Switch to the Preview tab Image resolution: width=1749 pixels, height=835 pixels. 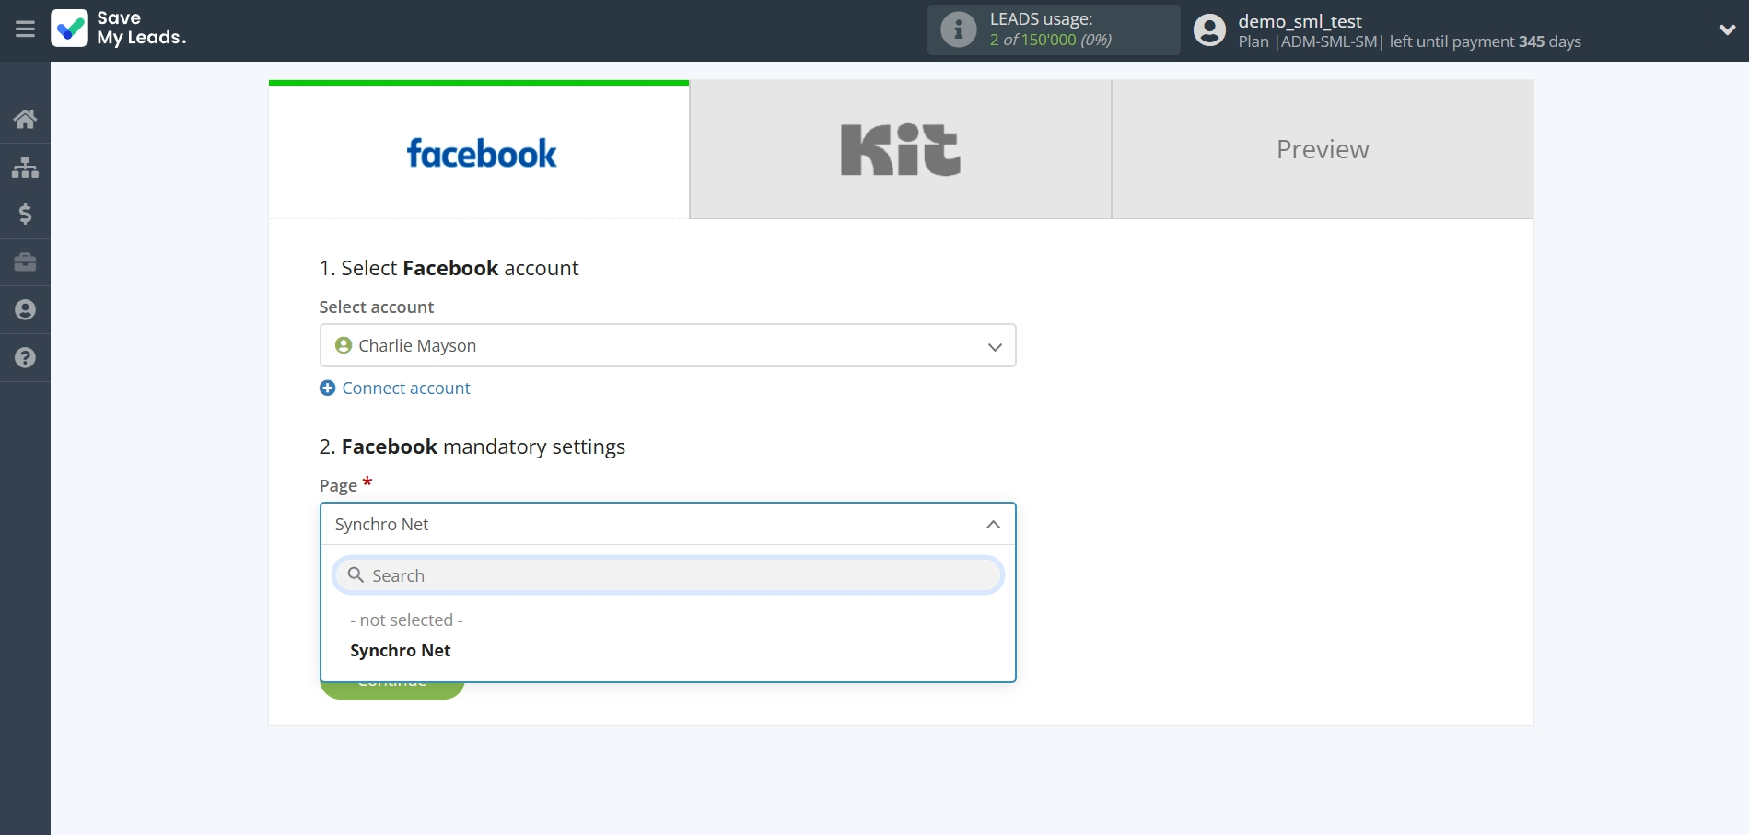[x=1322, y=149]
